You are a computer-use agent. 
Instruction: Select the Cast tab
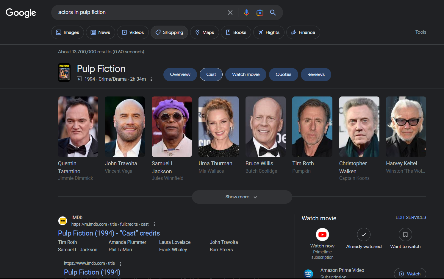(x=211, y=74)
